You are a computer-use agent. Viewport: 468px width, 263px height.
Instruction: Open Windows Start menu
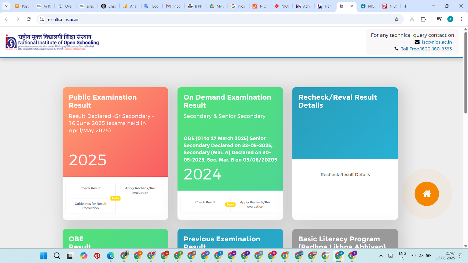click(43, 256)
